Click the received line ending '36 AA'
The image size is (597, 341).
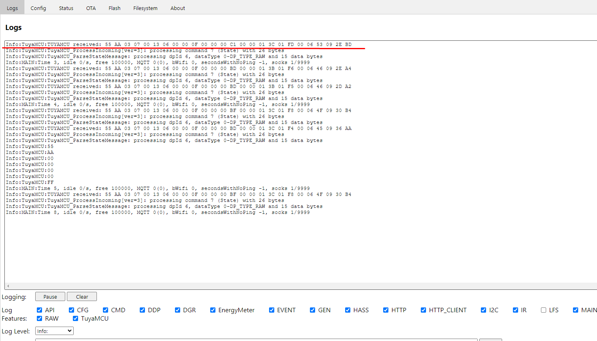click(x=179, y=128)
